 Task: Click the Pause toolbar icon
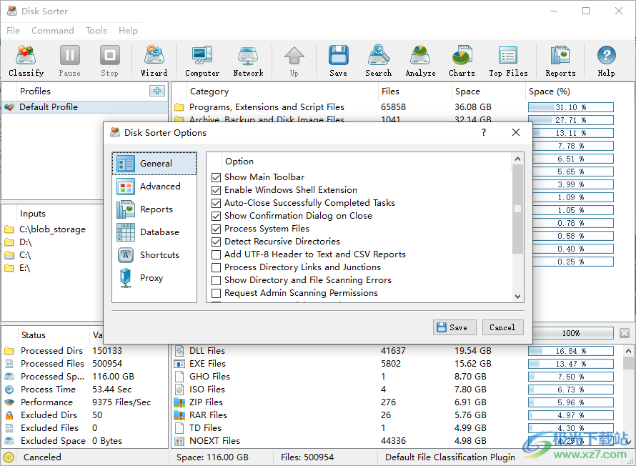[70, 61]
